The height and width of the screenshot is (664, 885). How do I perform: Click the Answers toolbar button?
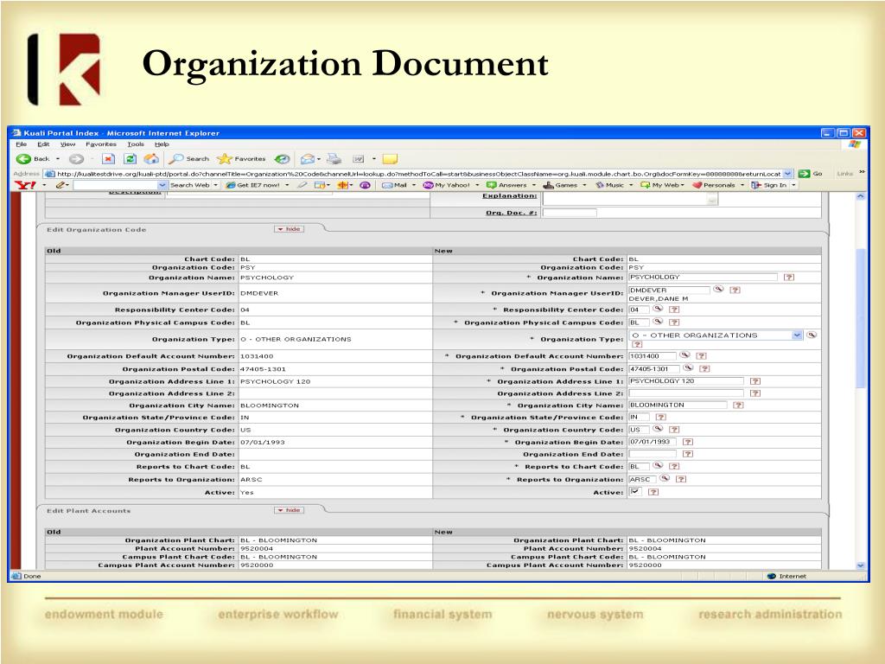[x=506, y=185]
